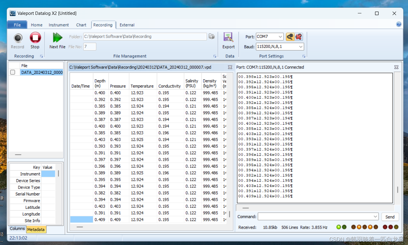Click the file list horizontal scrollbar
The height and width of the screenshot is (245, 408).
(18, 155)
